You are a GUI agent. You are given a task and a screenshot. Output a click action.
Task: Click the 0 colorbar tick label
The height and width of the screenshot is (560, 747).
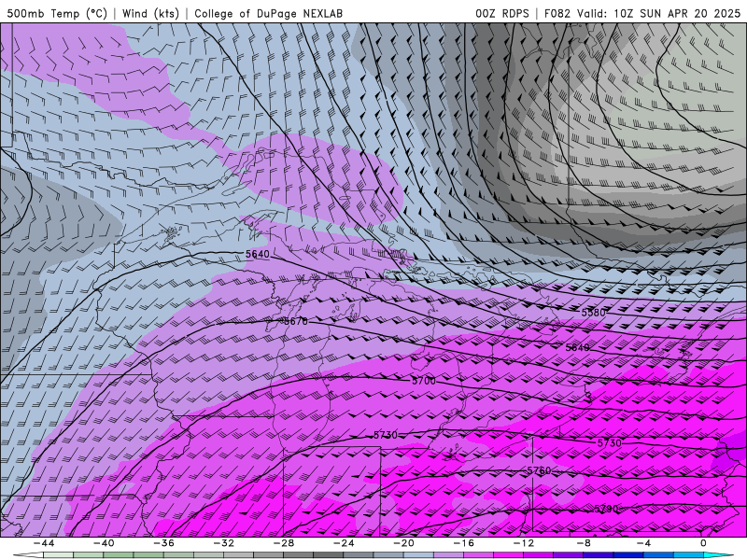click(x=703, y=543)
